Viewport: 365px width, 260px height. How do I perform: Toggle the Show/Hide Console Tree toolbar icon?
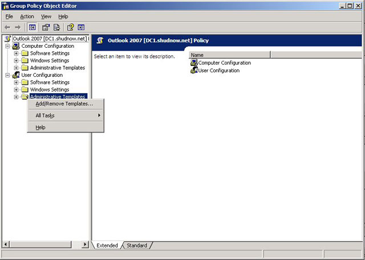click(x=32, y=27)
